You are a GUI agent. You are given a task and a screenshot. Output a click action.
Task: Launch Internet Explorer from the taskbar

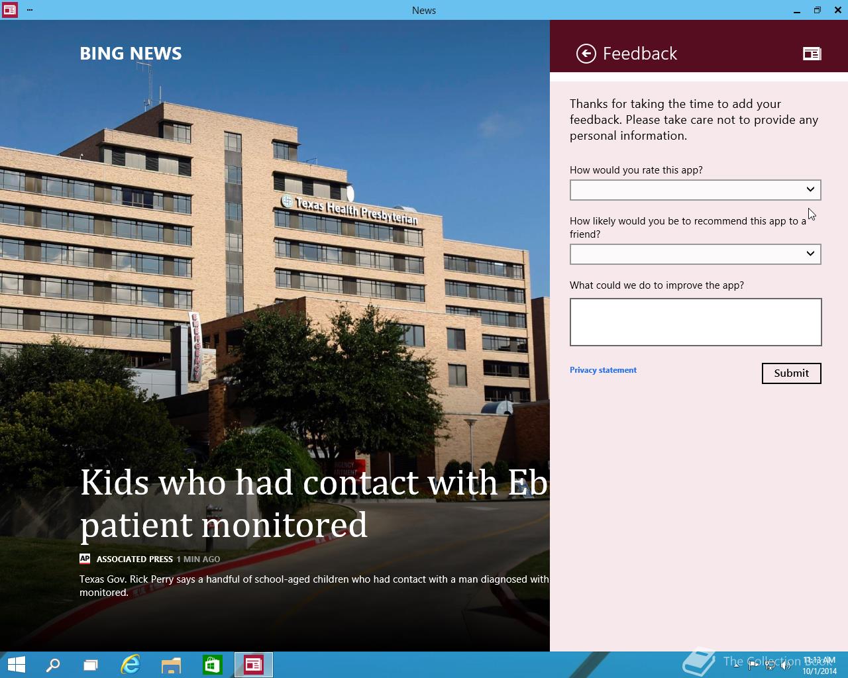point(131,665)
